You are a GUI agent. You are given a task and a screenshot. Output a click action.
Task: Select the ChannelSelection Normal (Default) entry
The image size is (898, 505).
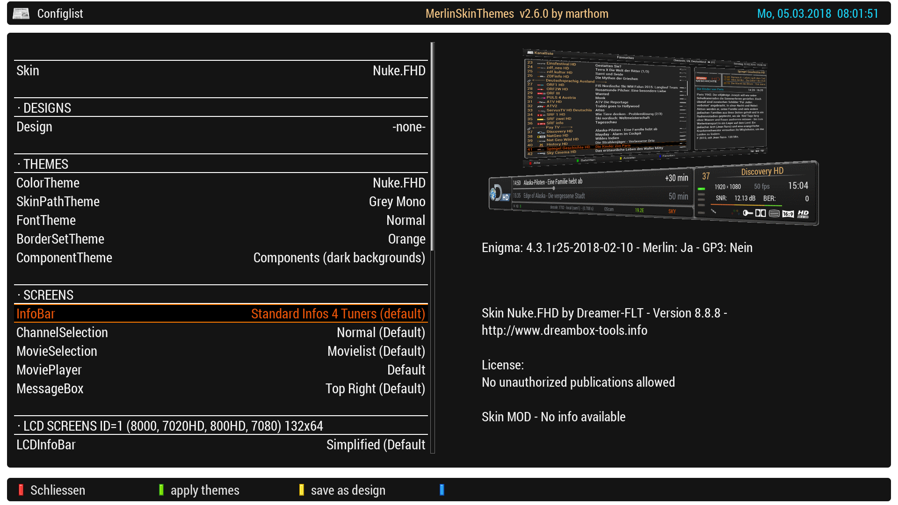221,332
